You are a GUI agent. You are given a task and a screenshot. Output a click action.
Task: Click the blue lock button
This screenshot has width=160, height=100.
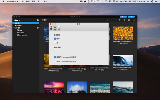pyautogui.click(x=131, y=17)
